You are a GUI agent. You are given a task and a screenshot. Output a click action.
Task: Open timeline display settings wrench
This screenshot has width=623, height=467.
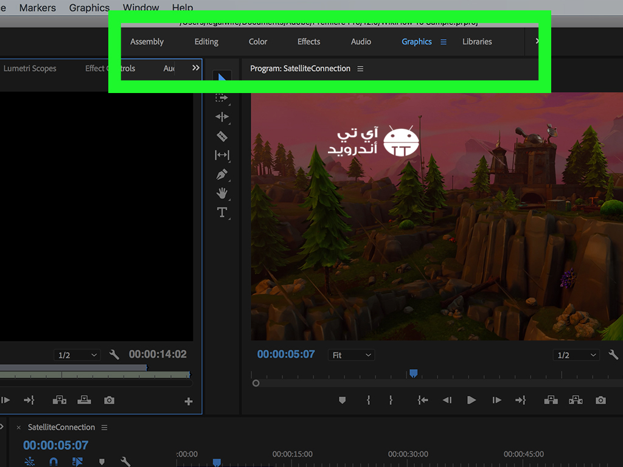click(125, 462)
